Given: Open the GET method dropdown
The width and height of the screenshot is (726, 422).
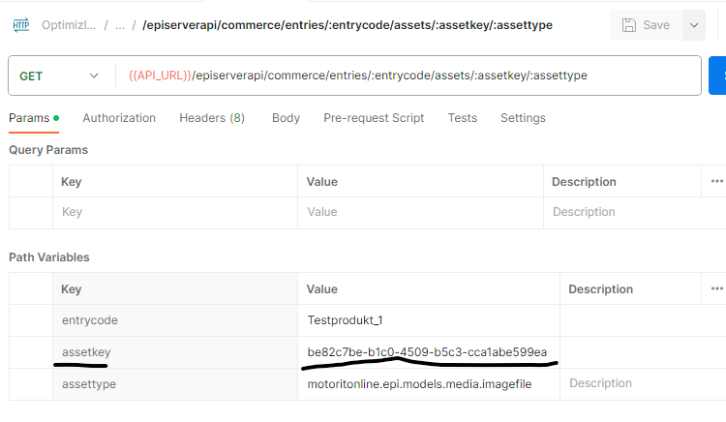Looking at the screenshot, I should (60, 75).
